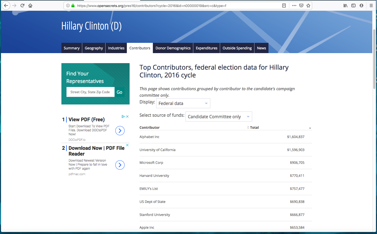Viewport: 377px width, 234px height.
Task: Click Stanford University contributor name
Action: point(155,215)
